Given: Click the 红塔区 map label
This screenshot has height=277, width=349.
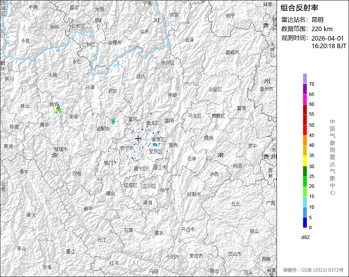Looking at the screenshot, I should point(130,185).
